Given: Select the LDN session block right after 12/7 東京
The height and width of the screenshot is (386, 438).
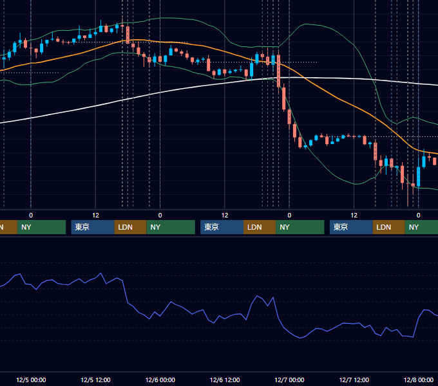Looking at the screenshot, I should coord(389,227).
